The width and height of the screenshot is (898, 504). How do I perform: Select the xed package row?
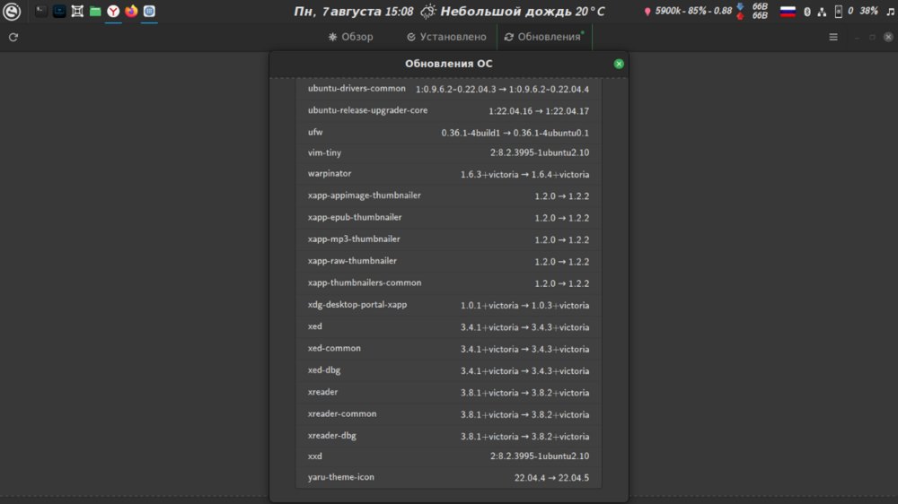pyautogui.click(x=448, y=326)
